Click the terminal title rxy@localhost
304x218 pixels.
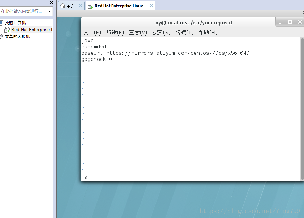193,22
